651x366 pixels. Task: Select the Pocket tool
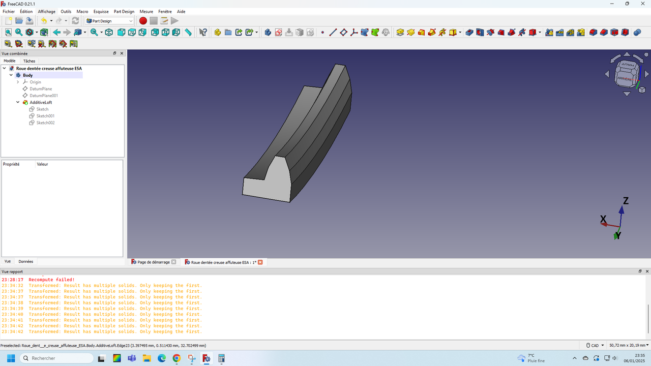pos(469,33)
